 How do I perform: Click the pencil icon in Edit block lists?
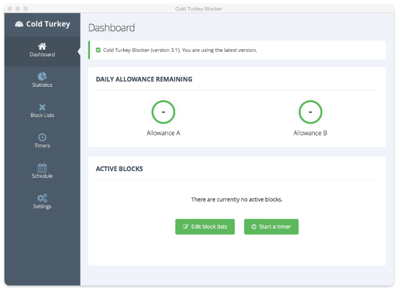pyautogui.click(x=185, y=226)
